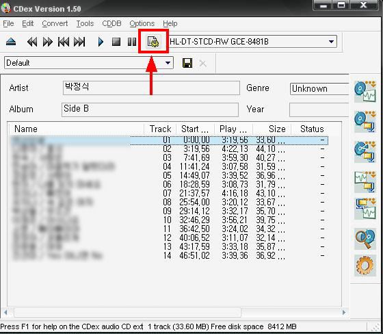
Task: Stop playback with the square icon
Action: click(x=116, y=42)
